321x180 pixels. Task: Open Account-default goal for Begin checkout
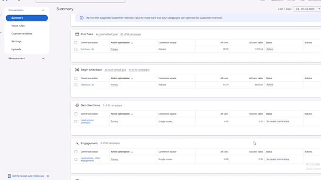(x=115, y=70)
